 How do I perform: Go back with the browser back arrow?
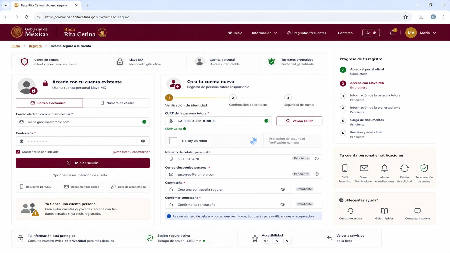pyautogui.click(x=6, y=17)
